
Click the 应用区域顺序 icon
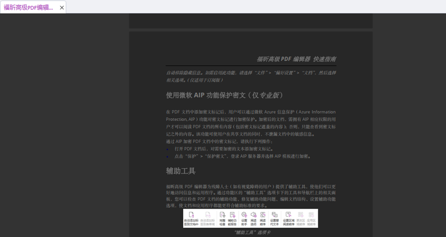click(311, 218)
